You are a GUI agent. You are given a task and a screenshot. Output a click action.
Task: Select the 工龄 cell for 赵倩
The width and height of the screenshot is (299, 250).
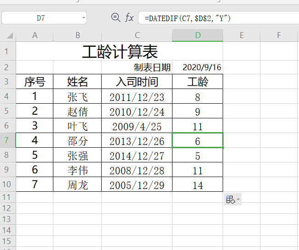pyautogui.click(x=197, y=111)
